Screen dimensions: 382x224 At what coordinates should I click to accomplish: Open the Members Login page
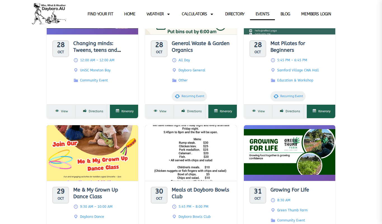(316, 14)
